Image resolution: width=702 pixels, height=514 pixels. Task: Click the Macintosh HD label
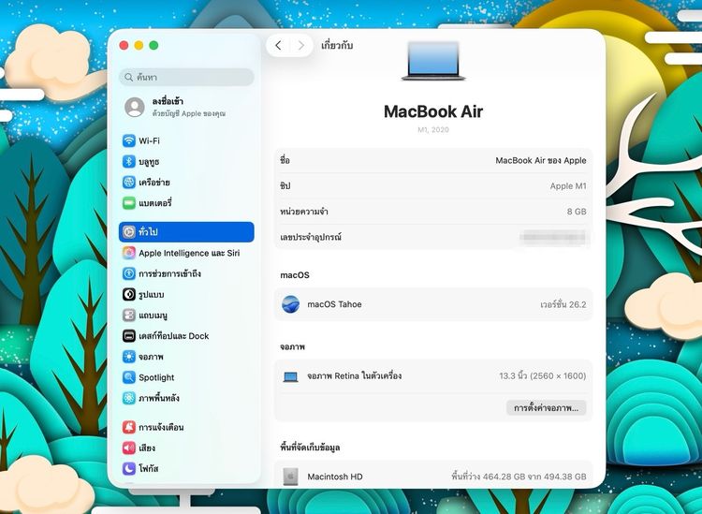click(x=335, y=477)
